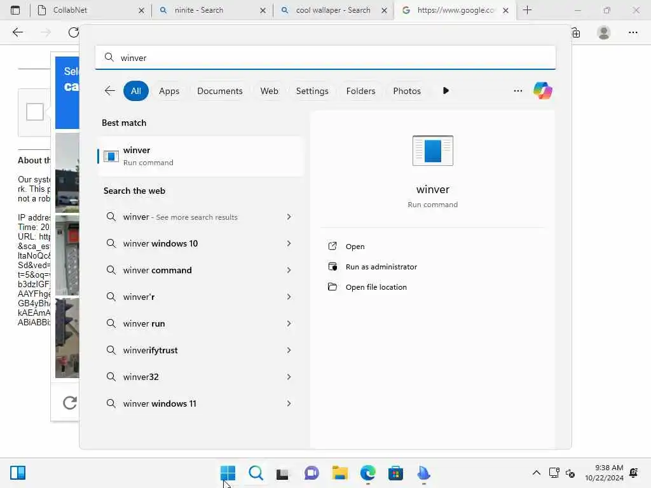Switch to the ninite - Search tab
651x488 pixels.
(212, 10)
